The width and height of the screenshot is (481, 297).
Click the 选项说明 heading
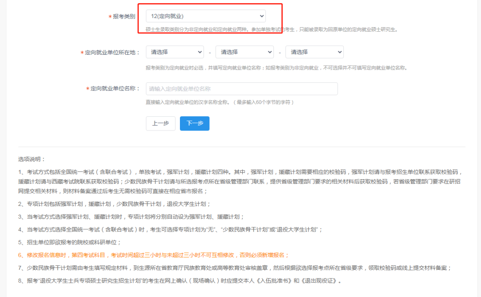point(32,159)
